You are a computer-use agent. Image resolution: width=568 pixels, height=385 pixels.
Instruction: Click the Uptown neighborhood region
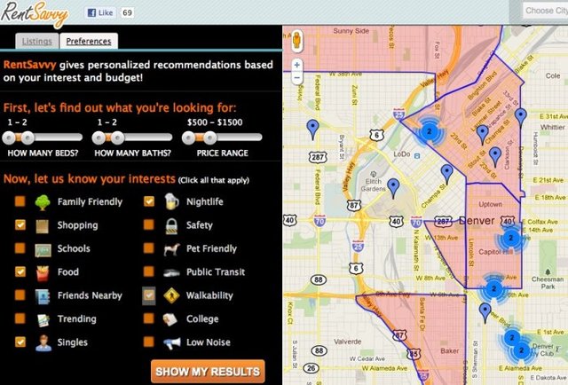point(490,204)
